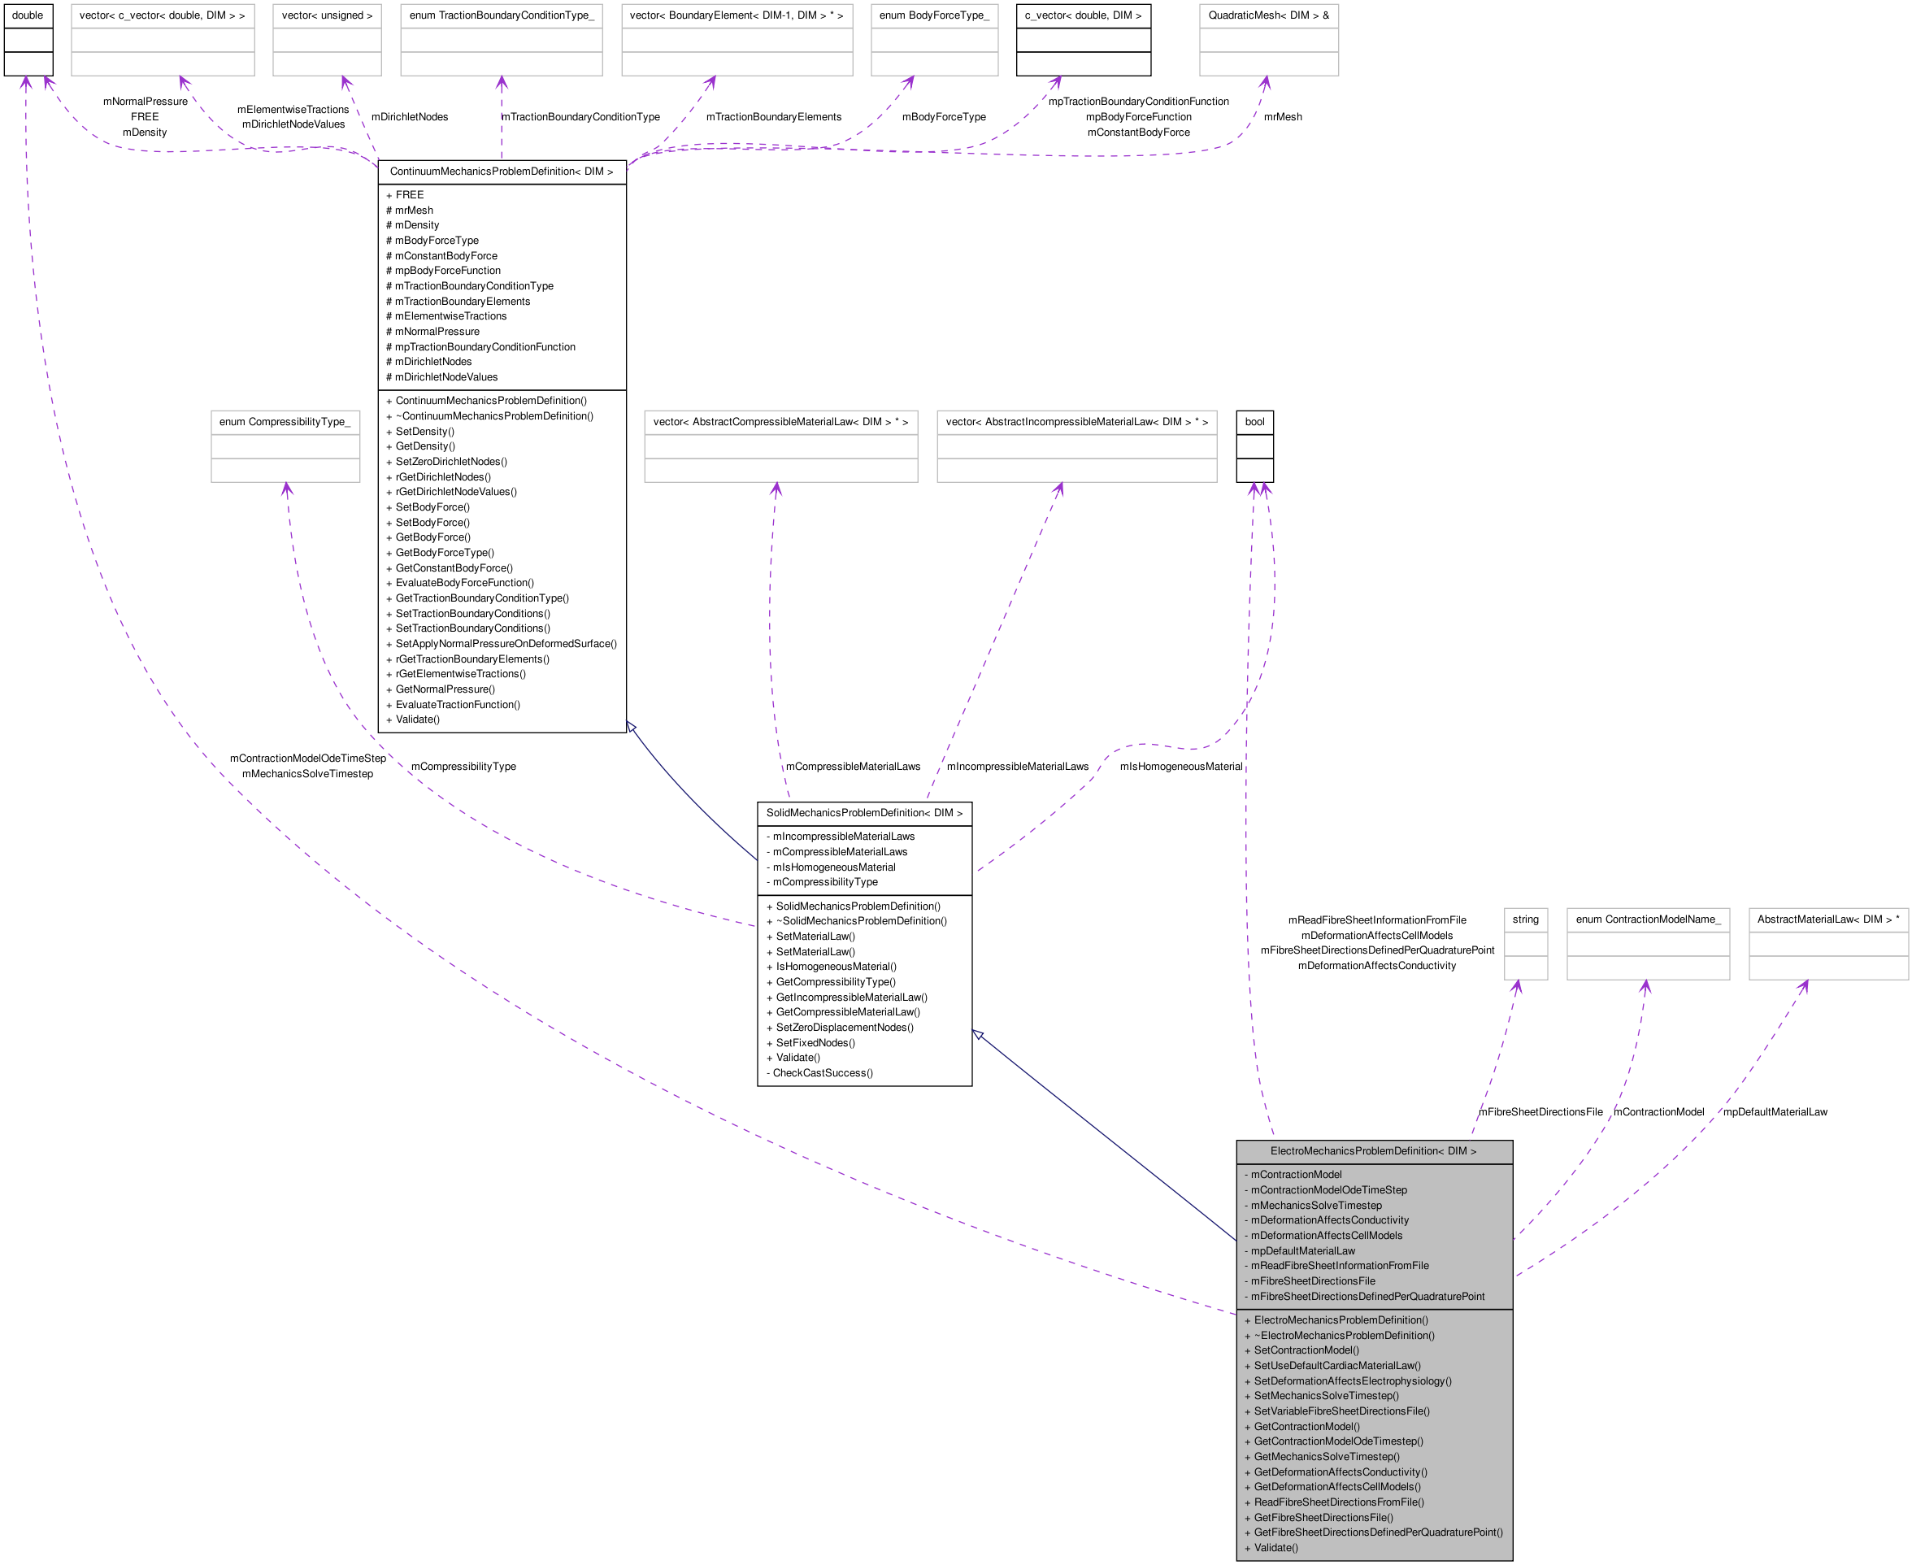This screenshot has height=1565, width=1912.
Task: Select '# mpBodyForceFunction' attribute
Action: point(444,272)
